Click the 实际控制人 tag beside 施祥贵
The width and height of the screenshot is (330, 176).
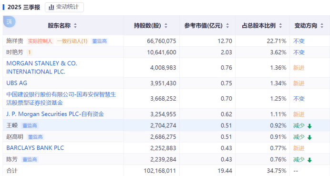[x=40, y=41]
